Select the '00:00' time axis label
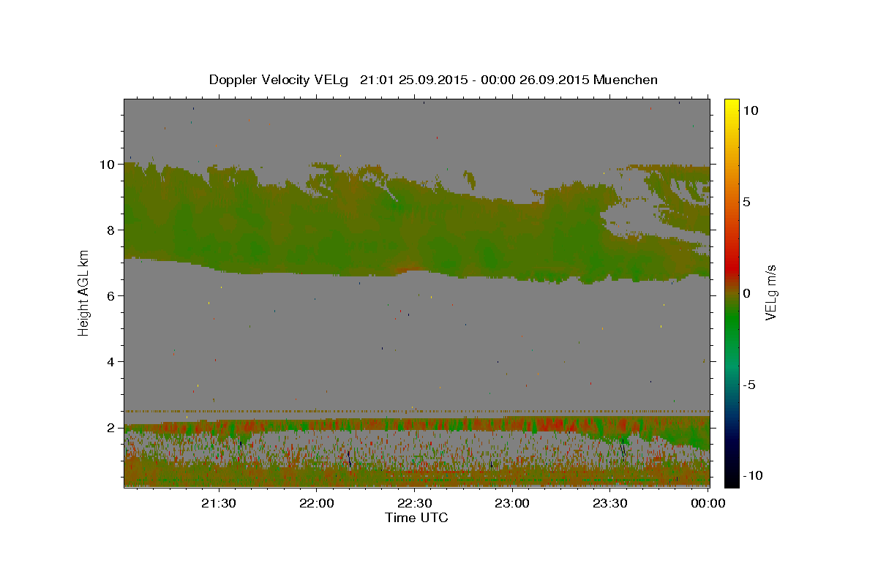Screen dimensions: 878x585 708,503
